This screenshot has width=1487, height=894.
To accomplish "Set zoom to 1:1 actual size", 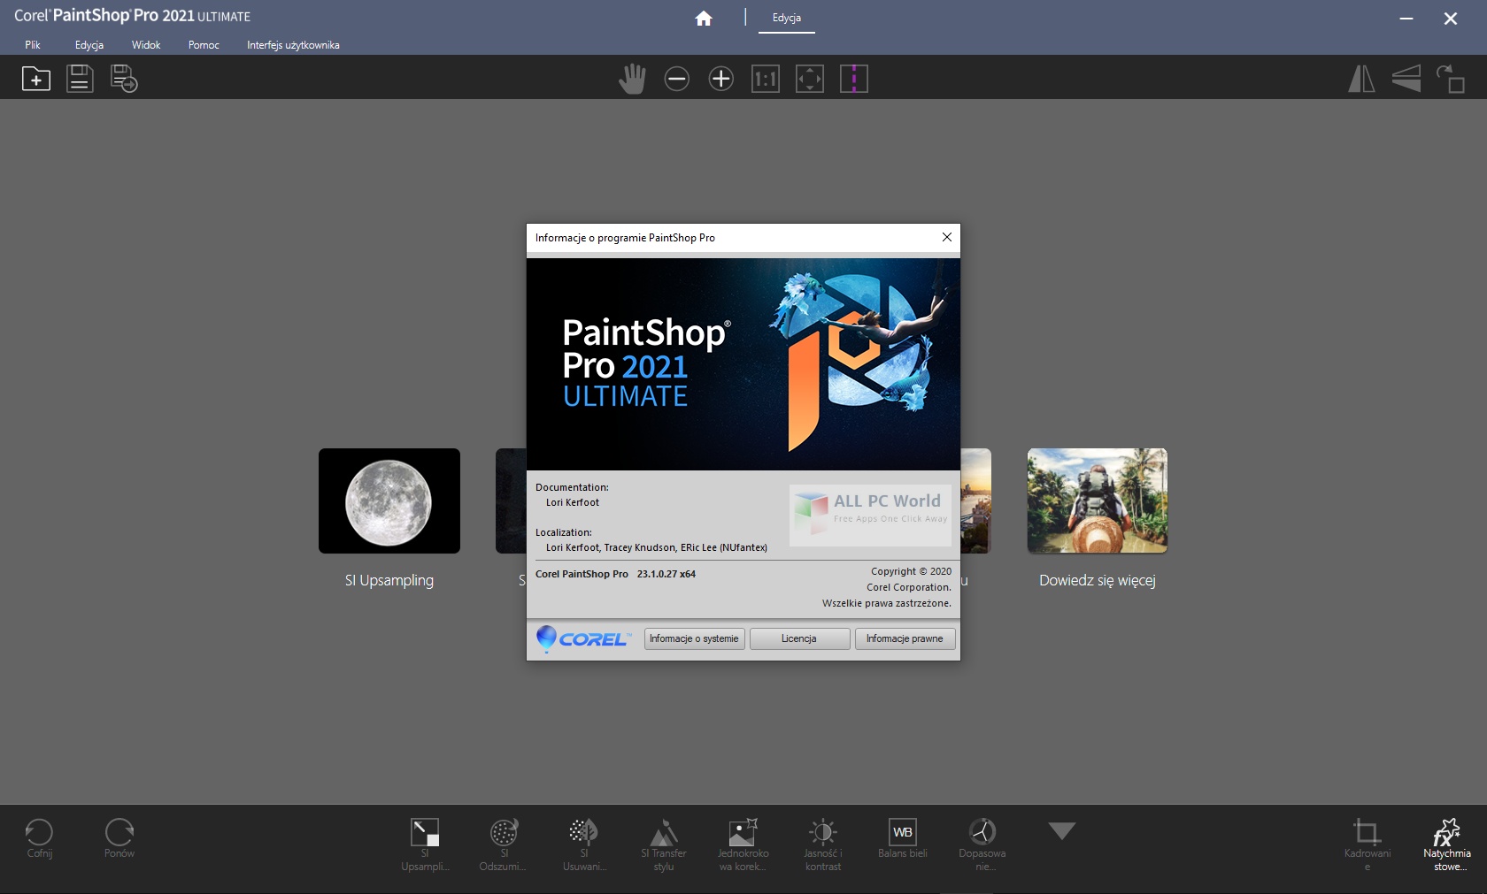I will click(x=766, y=79).
